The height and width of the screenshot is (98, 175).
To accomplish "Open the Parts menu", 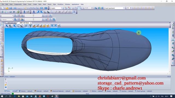I will [x=40, y=4].
